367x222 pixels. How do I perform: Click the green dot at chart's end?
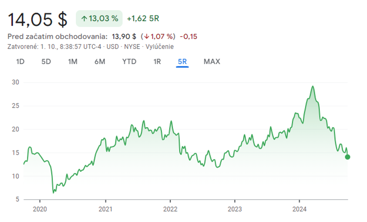(347, 157)
